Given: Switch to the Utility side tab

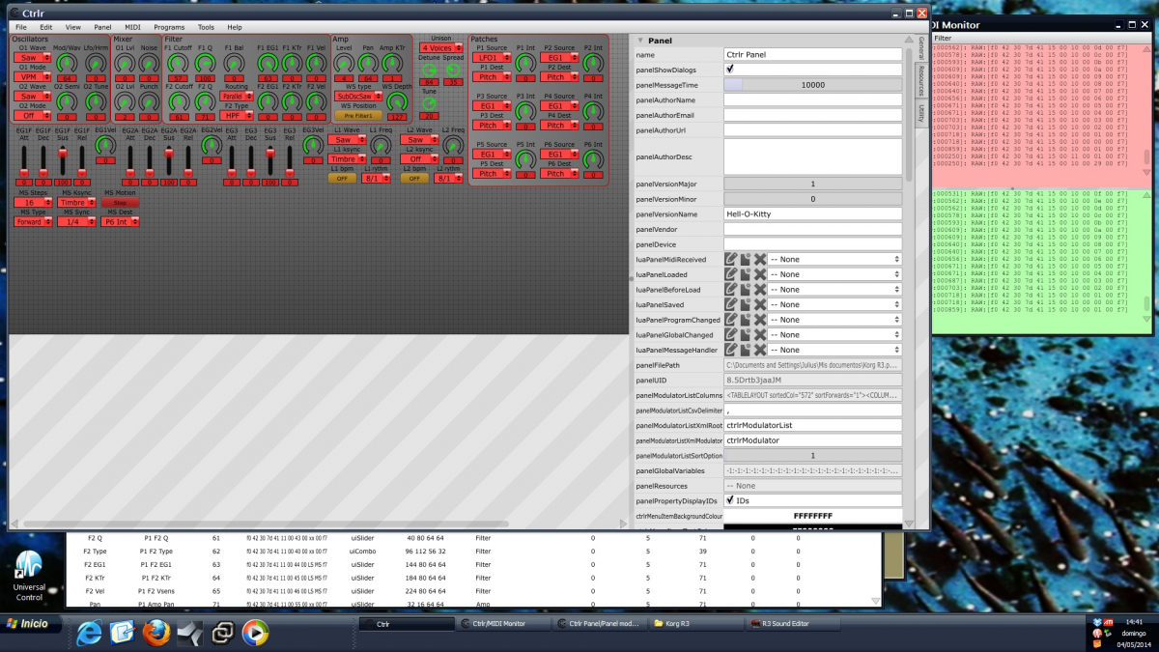Looking at the screenshot, I should click(921, 113).
